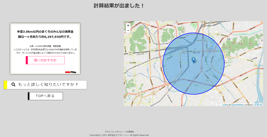Click the black marker pen on the whiteboard card
This screenshot has width=267, height=137.
[73, 72]
